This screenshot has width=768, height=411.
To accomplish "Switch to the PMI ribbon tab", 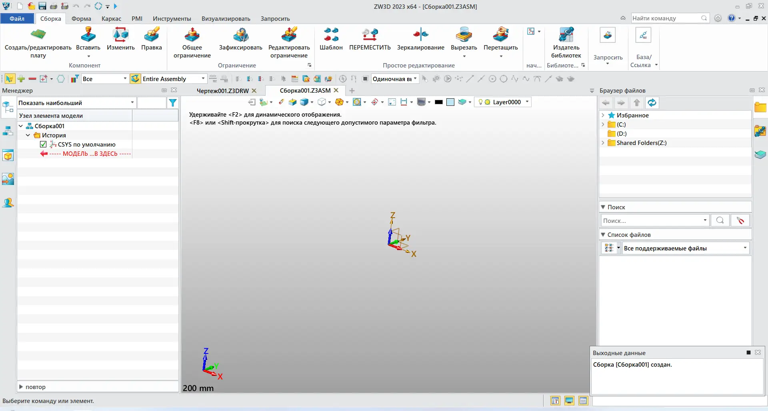I will point(137,19).
